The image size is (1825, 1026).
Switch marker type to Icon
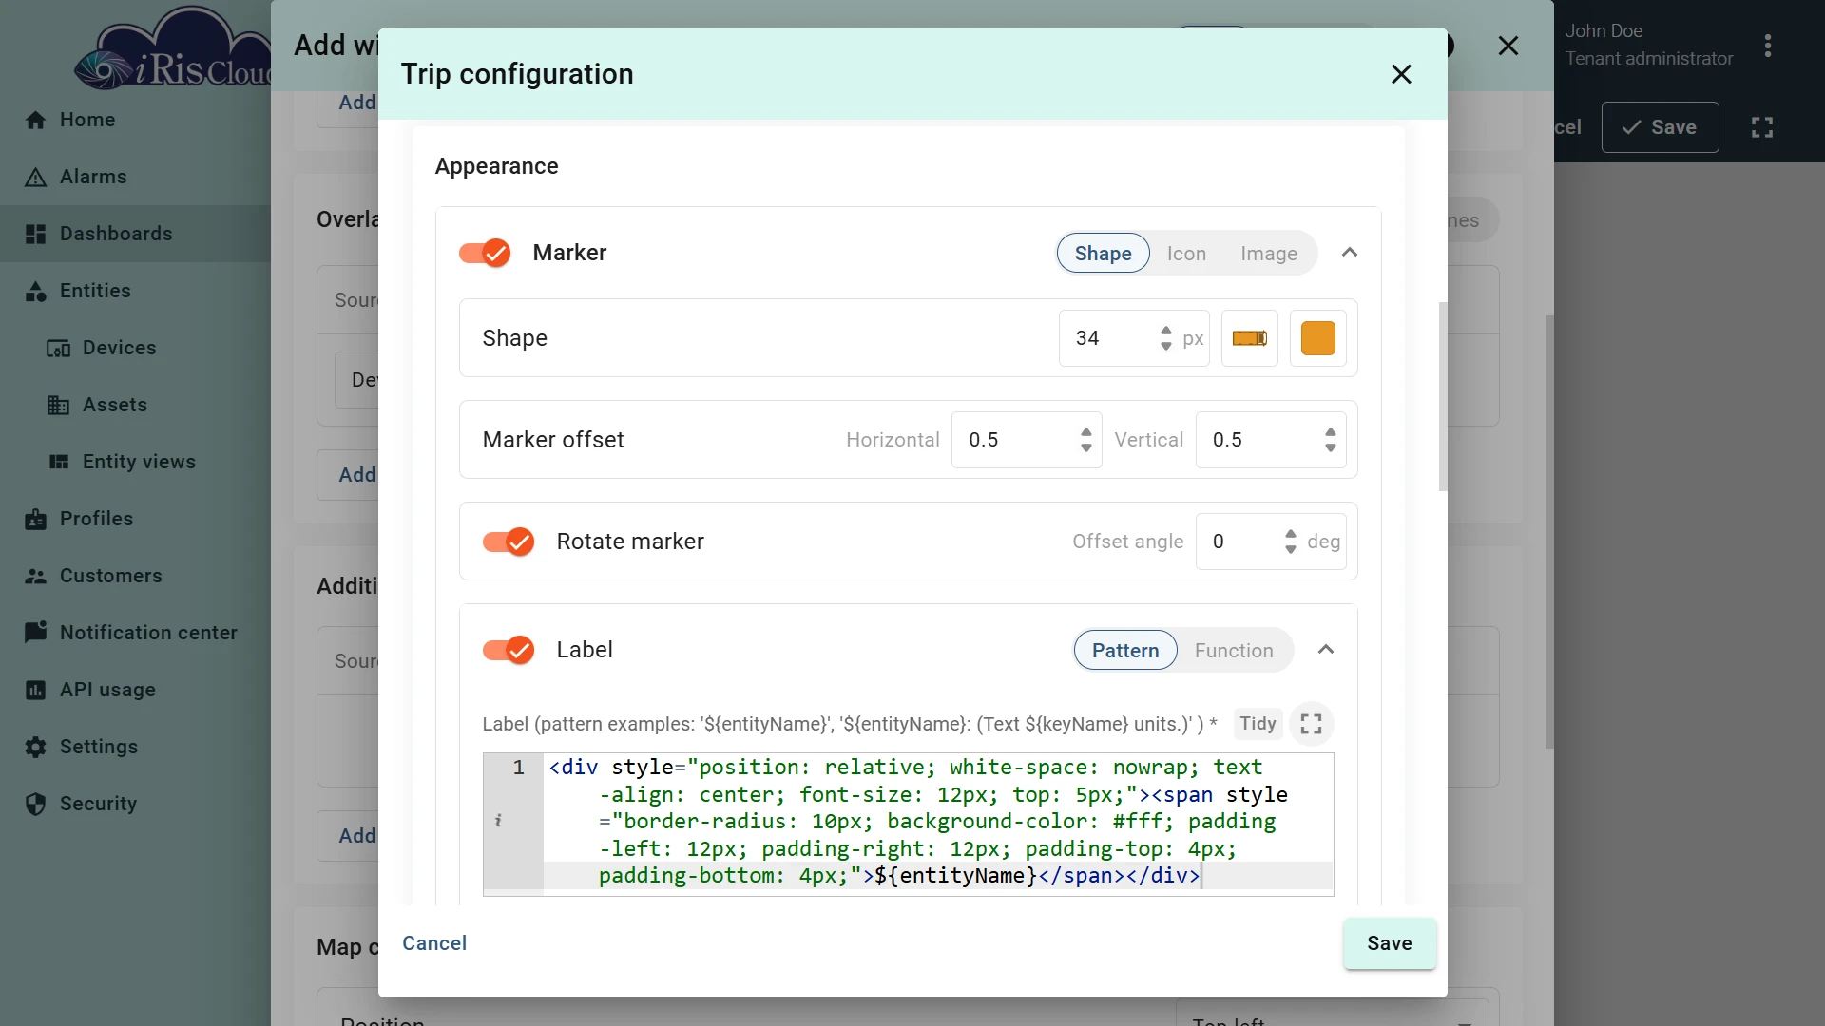click(1186, 254)
